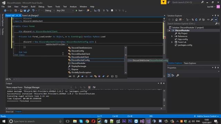221x124 pixels.
Task: Expand the Form1.vb node
Action: pyautogui.click(x=172, y=42)
